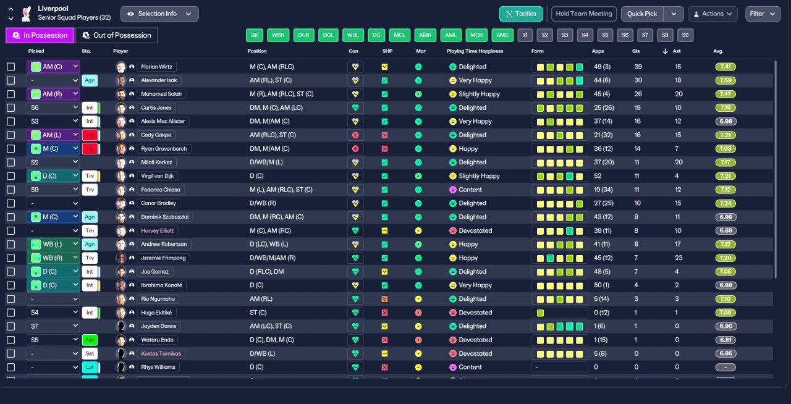Screen dimensions: 791x404
Task: Click Kostas Tsimikas's yellow SHP icon
Action: (x=384, y=353)
